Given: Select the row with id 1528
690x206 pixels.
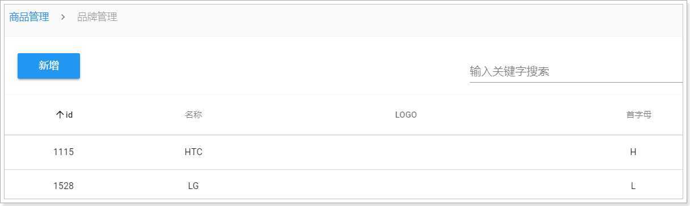Looking at the screenshot, I should point(343,184).
